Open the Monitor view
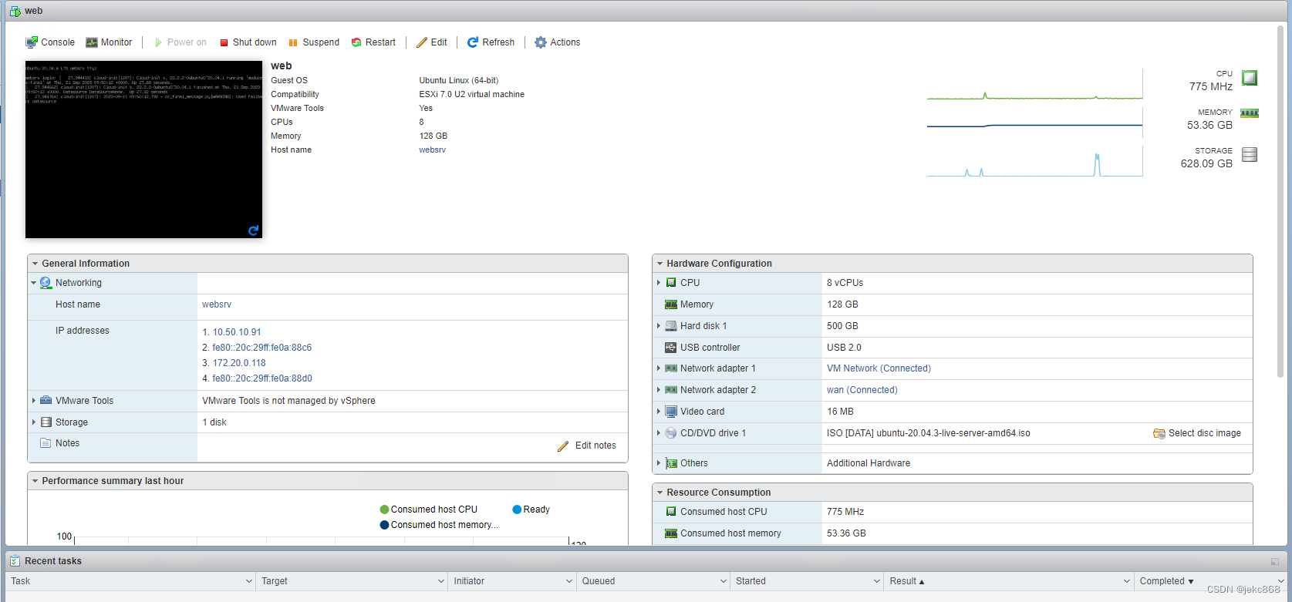 [109, 42]
